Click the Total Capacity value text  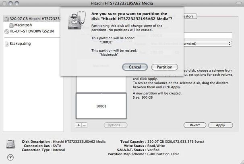pyautogui.click(x=176, y=142)
